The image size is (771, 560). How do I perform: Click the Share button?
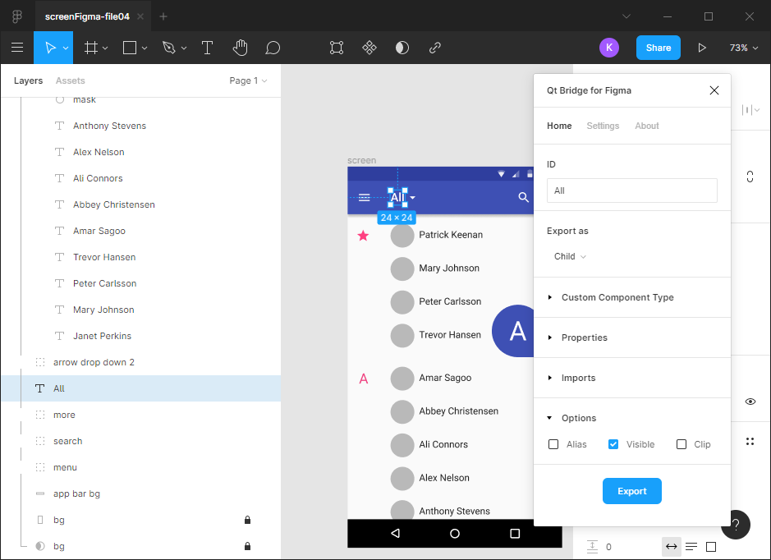pos(658,48)
